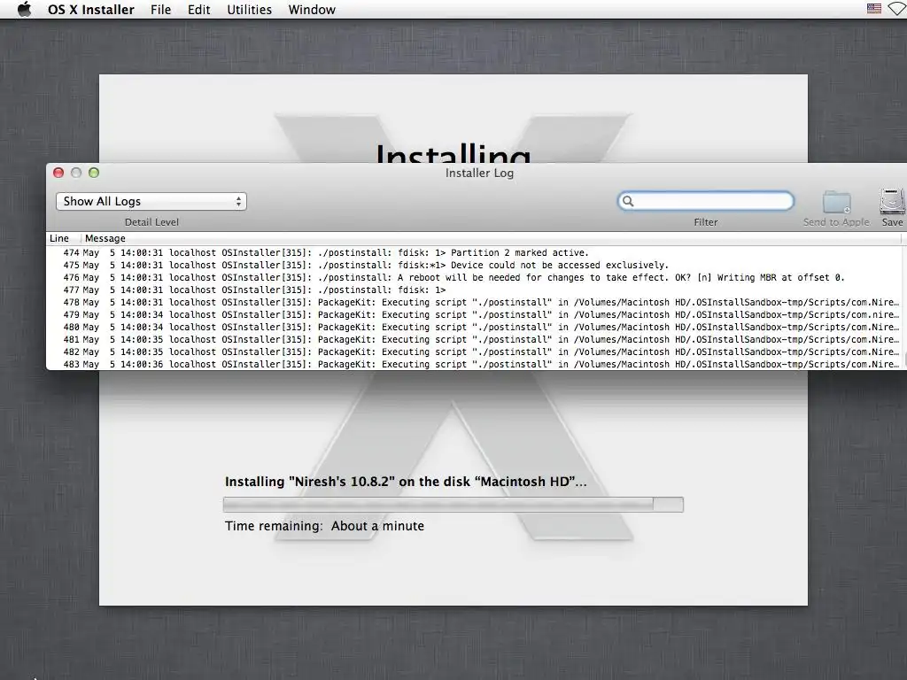Click the magnifying glass in Filter field
907x680 pixels.
[x=628, y=201]
